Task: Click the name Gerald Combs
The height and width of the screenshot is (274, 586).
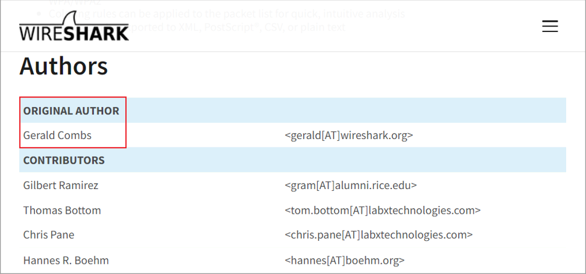Action: point(57,135)
